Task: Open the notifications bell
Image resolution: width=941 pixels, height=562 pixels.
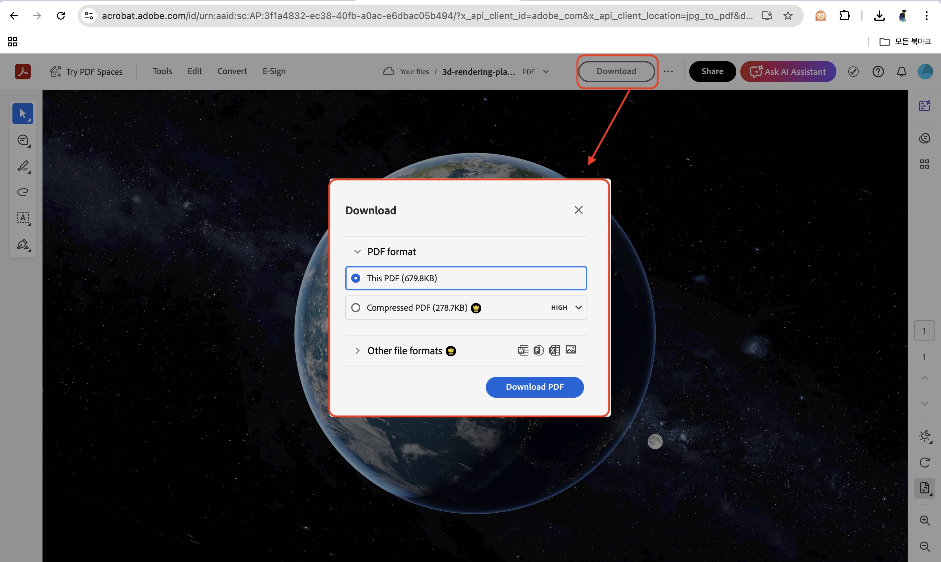Action: (901, 72)
